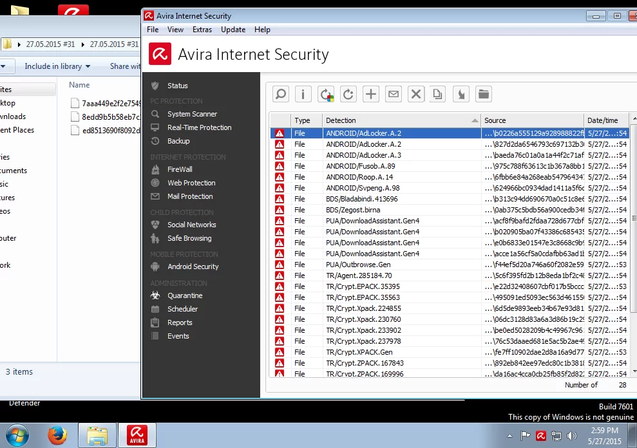This screenshot has width=637, height=448.
Task: Open FireWall settings in the sidebar
Action: click(x=180, y=169)
